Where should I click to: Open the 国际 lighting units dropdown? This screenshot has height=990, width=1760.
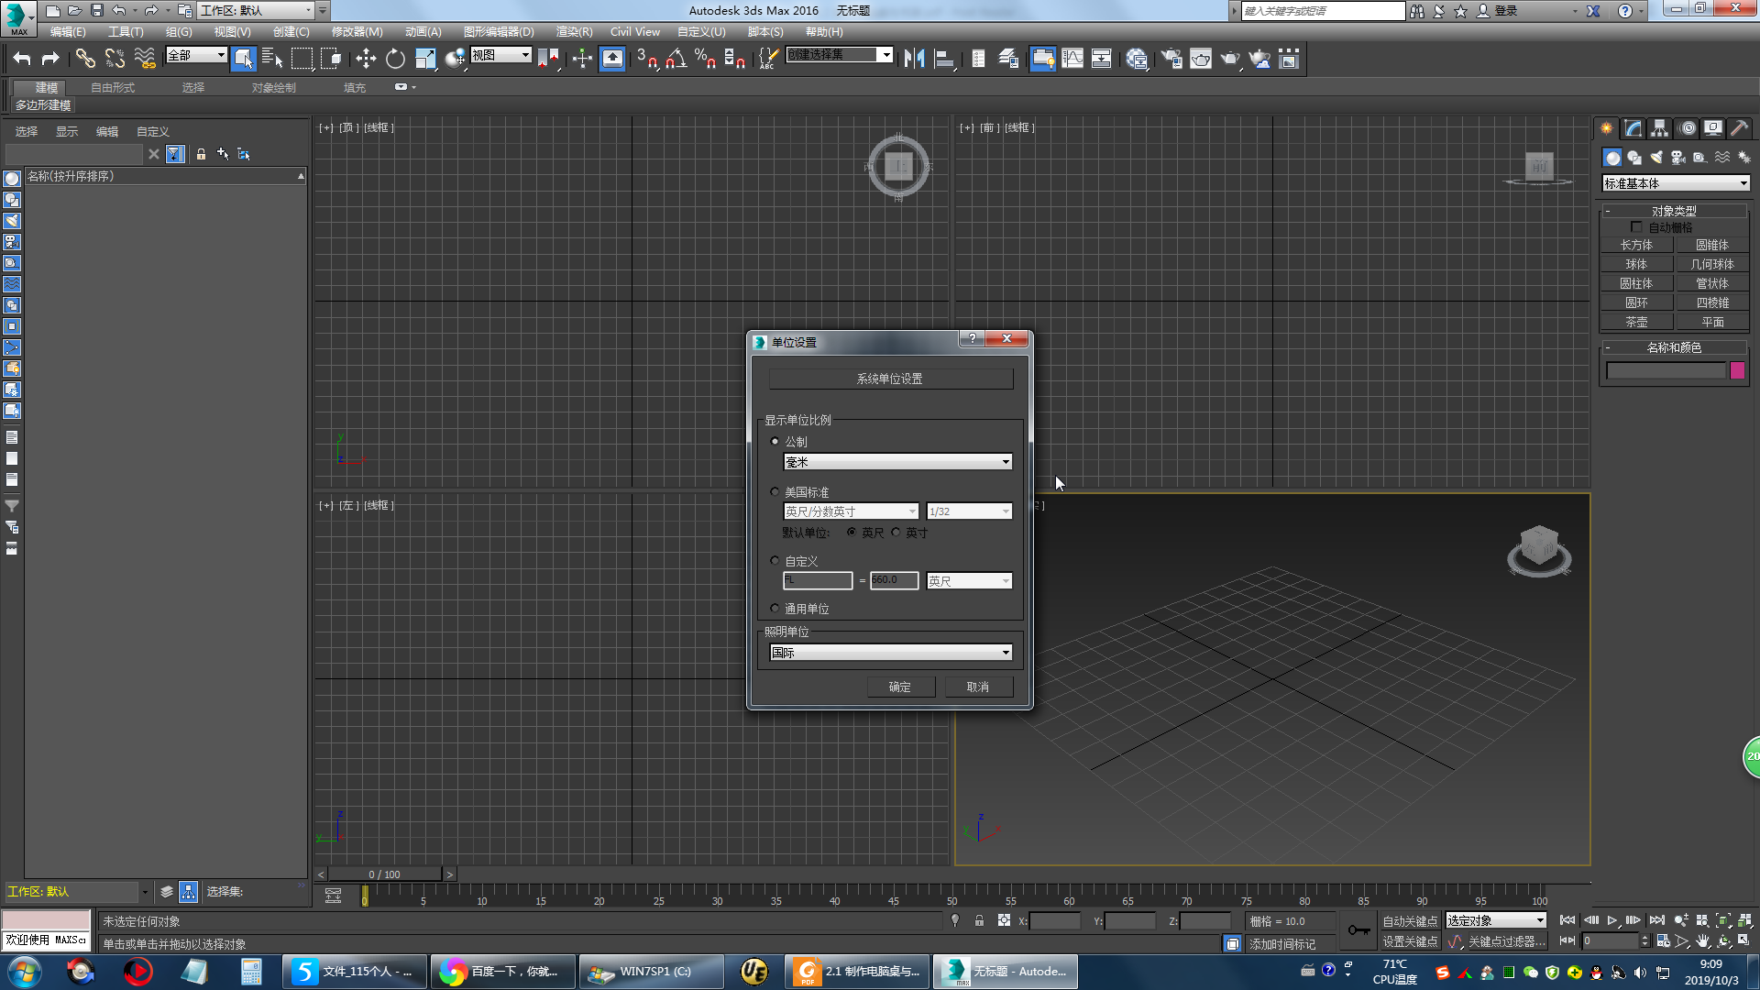point(890,653)
